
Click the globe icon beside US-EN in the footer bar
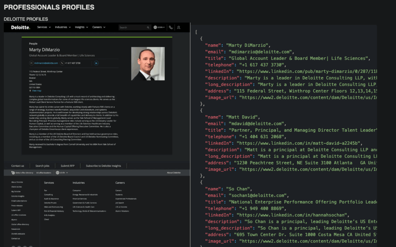[57, 173]
